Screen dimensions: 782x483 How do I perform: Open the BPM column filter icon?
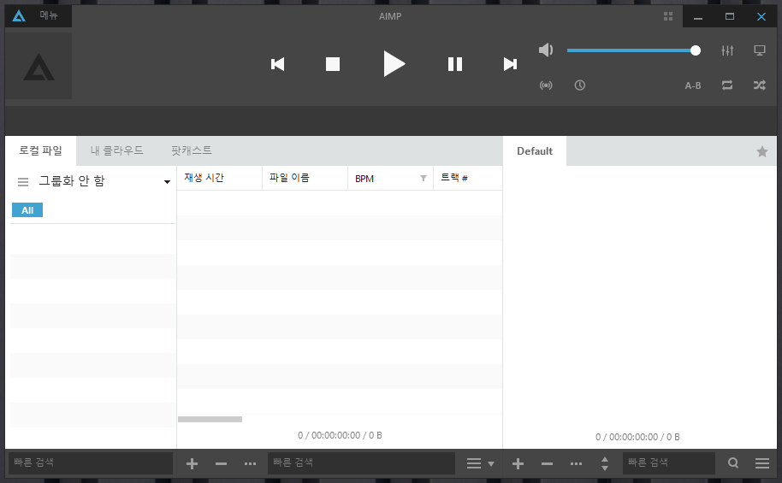click(x=424, y=178)
